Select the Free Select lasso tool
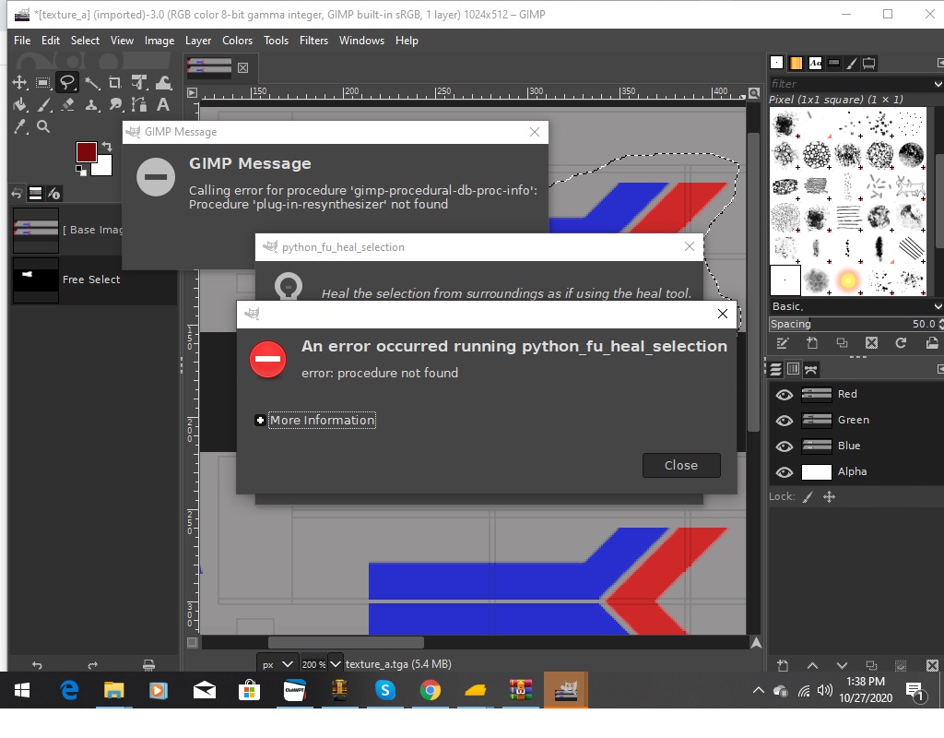944x738 pixels. [x=66, y=82]
